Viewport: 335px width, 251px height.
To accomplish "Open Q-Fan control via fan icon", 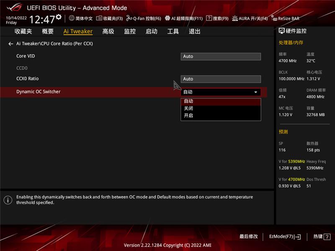I will point(129,18).
